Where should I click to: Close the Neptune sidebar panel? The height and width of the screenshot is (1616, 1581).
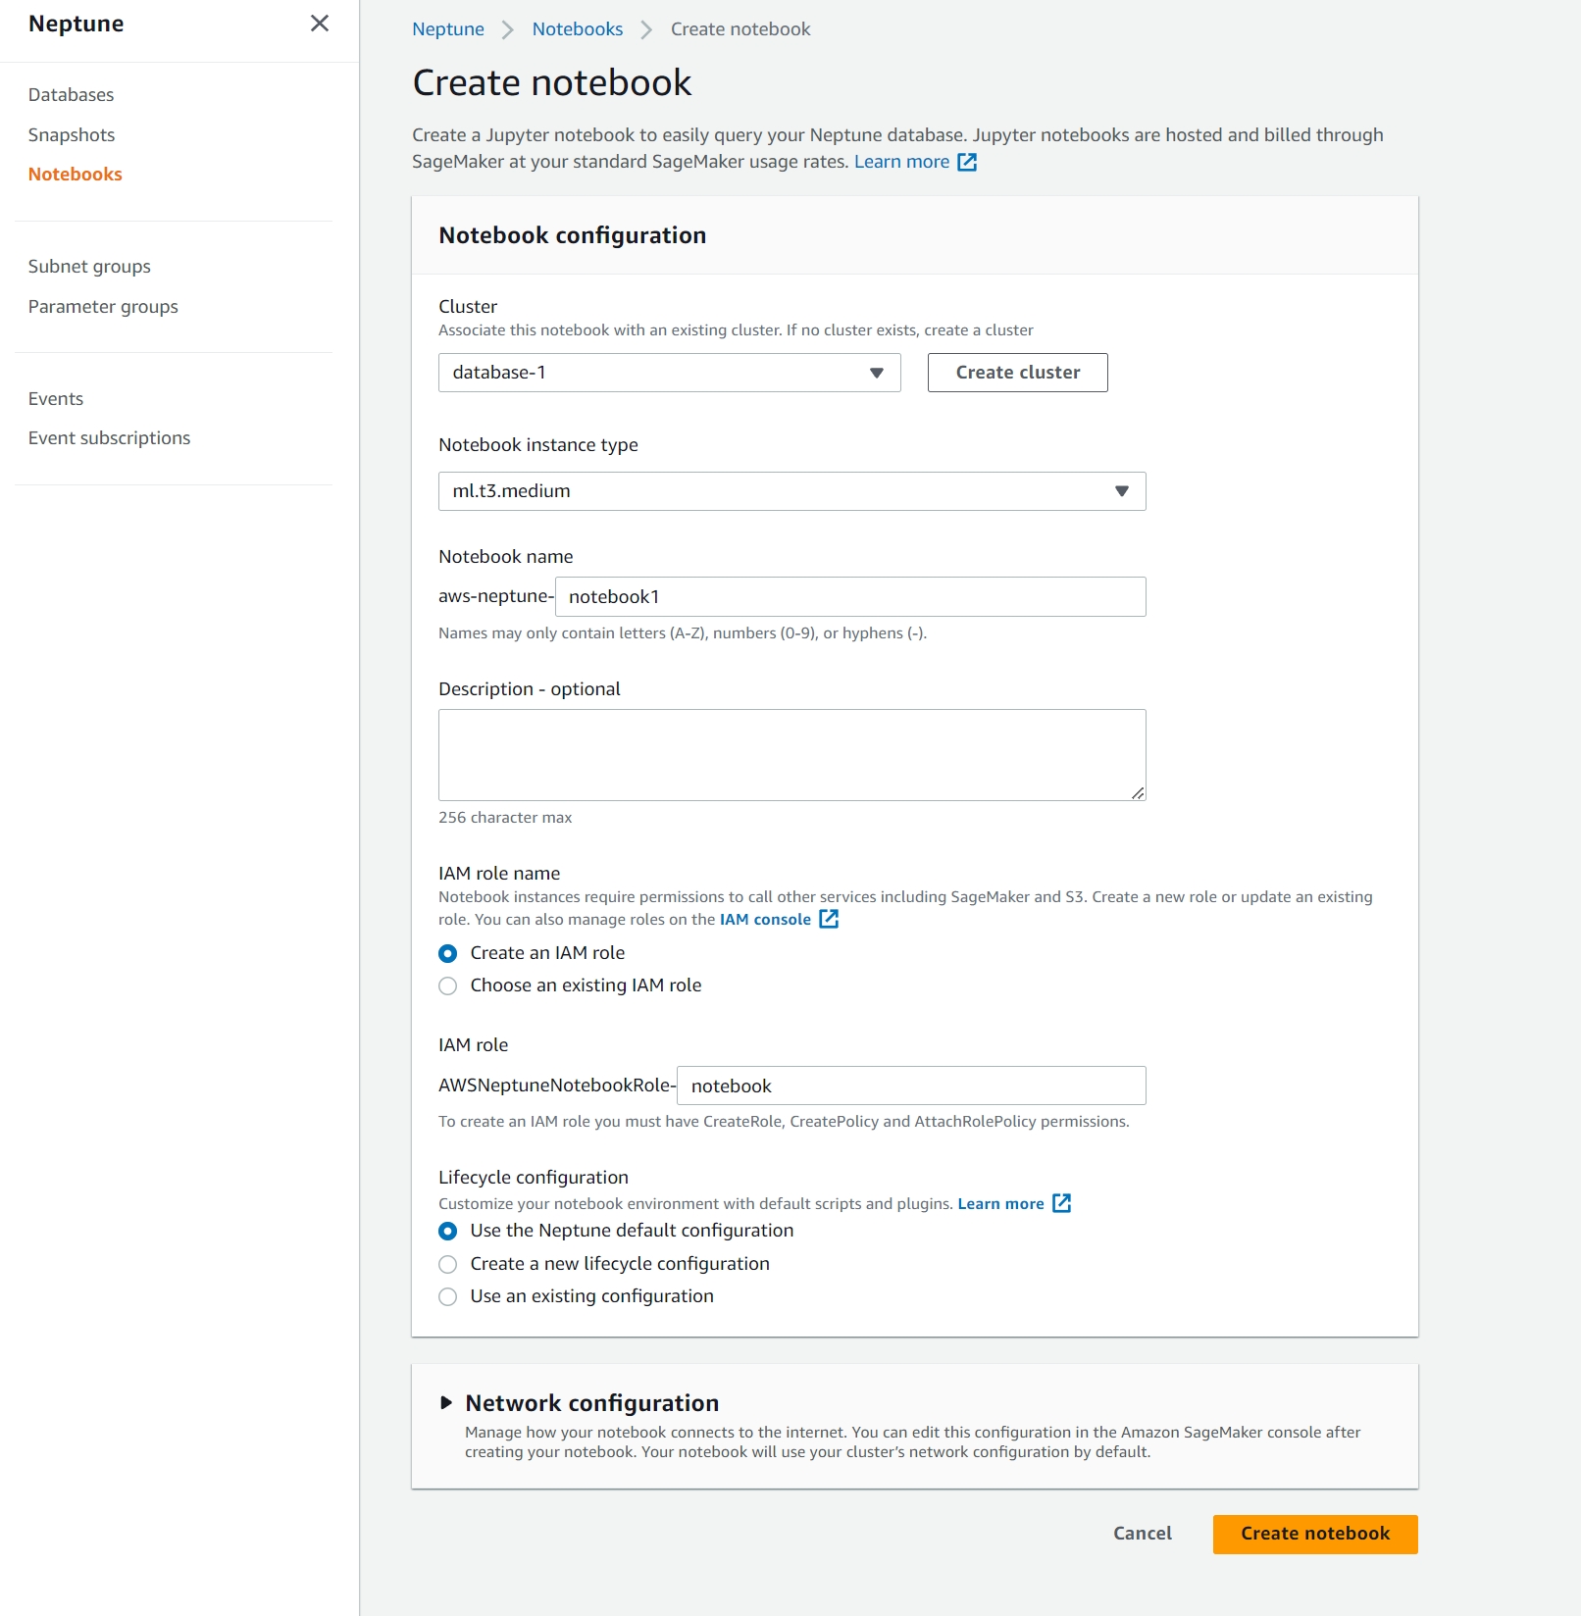pos(320,24)
